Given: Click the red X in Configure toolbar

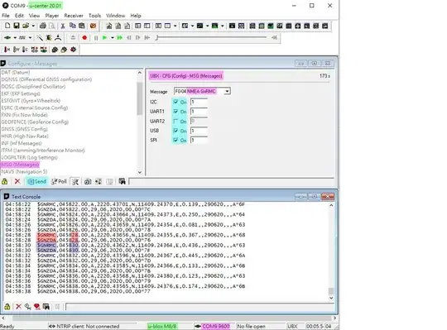Looking at the screenshot, I should tap(17, 181).
